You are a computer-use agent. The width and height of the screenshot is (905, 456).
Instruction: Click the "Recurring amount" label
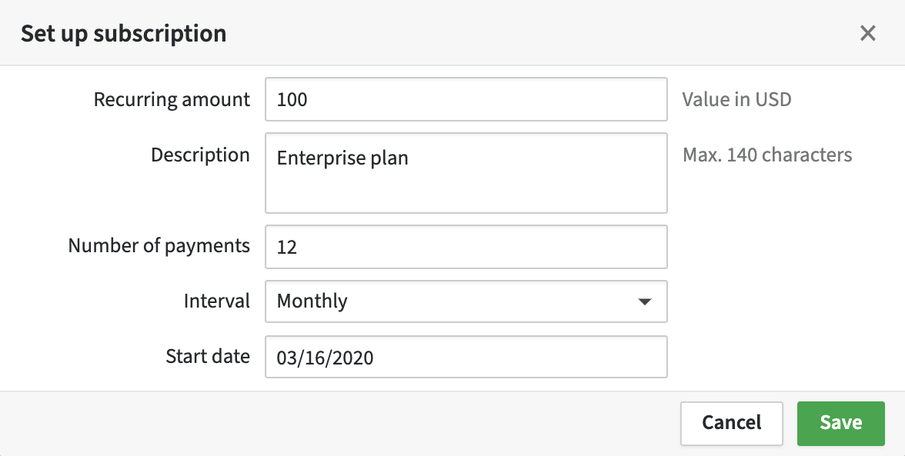coord(172,99)
